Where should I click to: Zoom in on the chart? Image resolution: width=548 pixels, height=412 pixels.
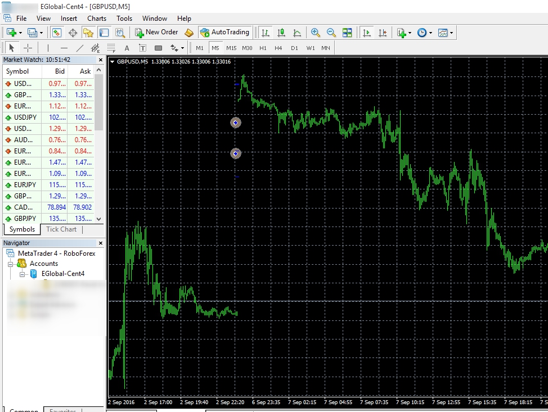(315, 33)
